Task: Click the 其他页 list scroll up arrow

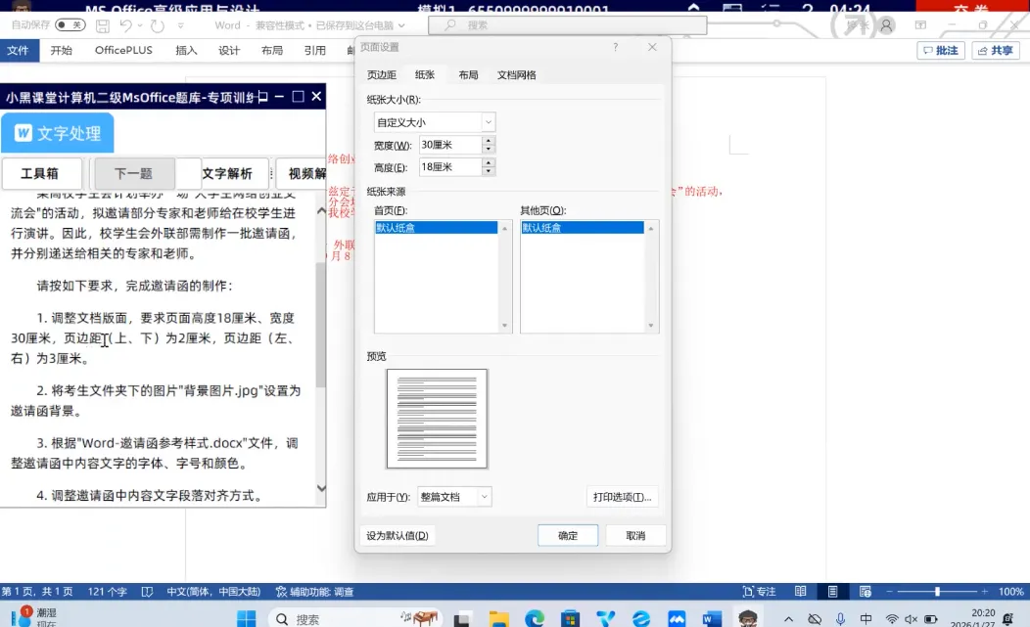Action: point(651,228)
